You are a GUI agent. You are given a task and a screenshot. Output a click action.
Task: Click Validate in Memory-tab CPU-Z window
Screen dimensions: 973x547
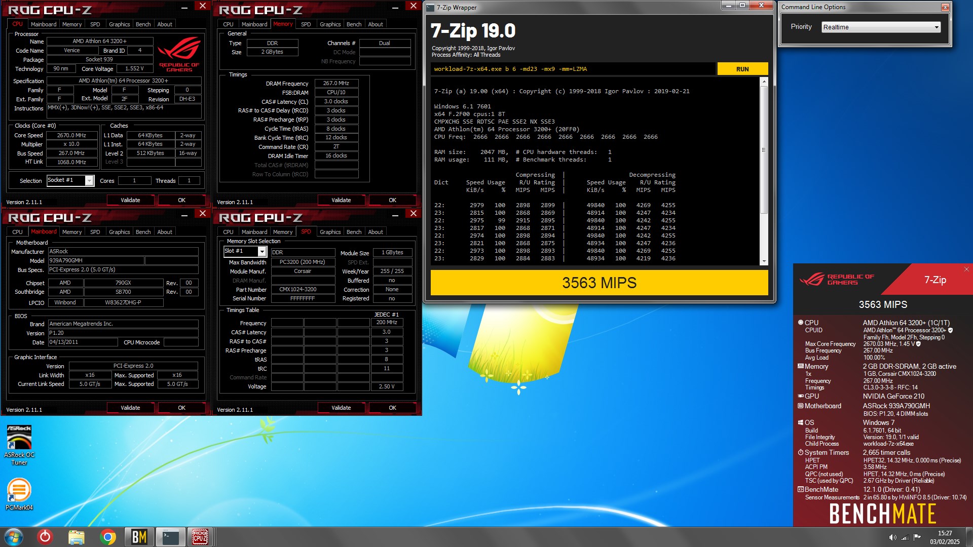click(341, 200)
